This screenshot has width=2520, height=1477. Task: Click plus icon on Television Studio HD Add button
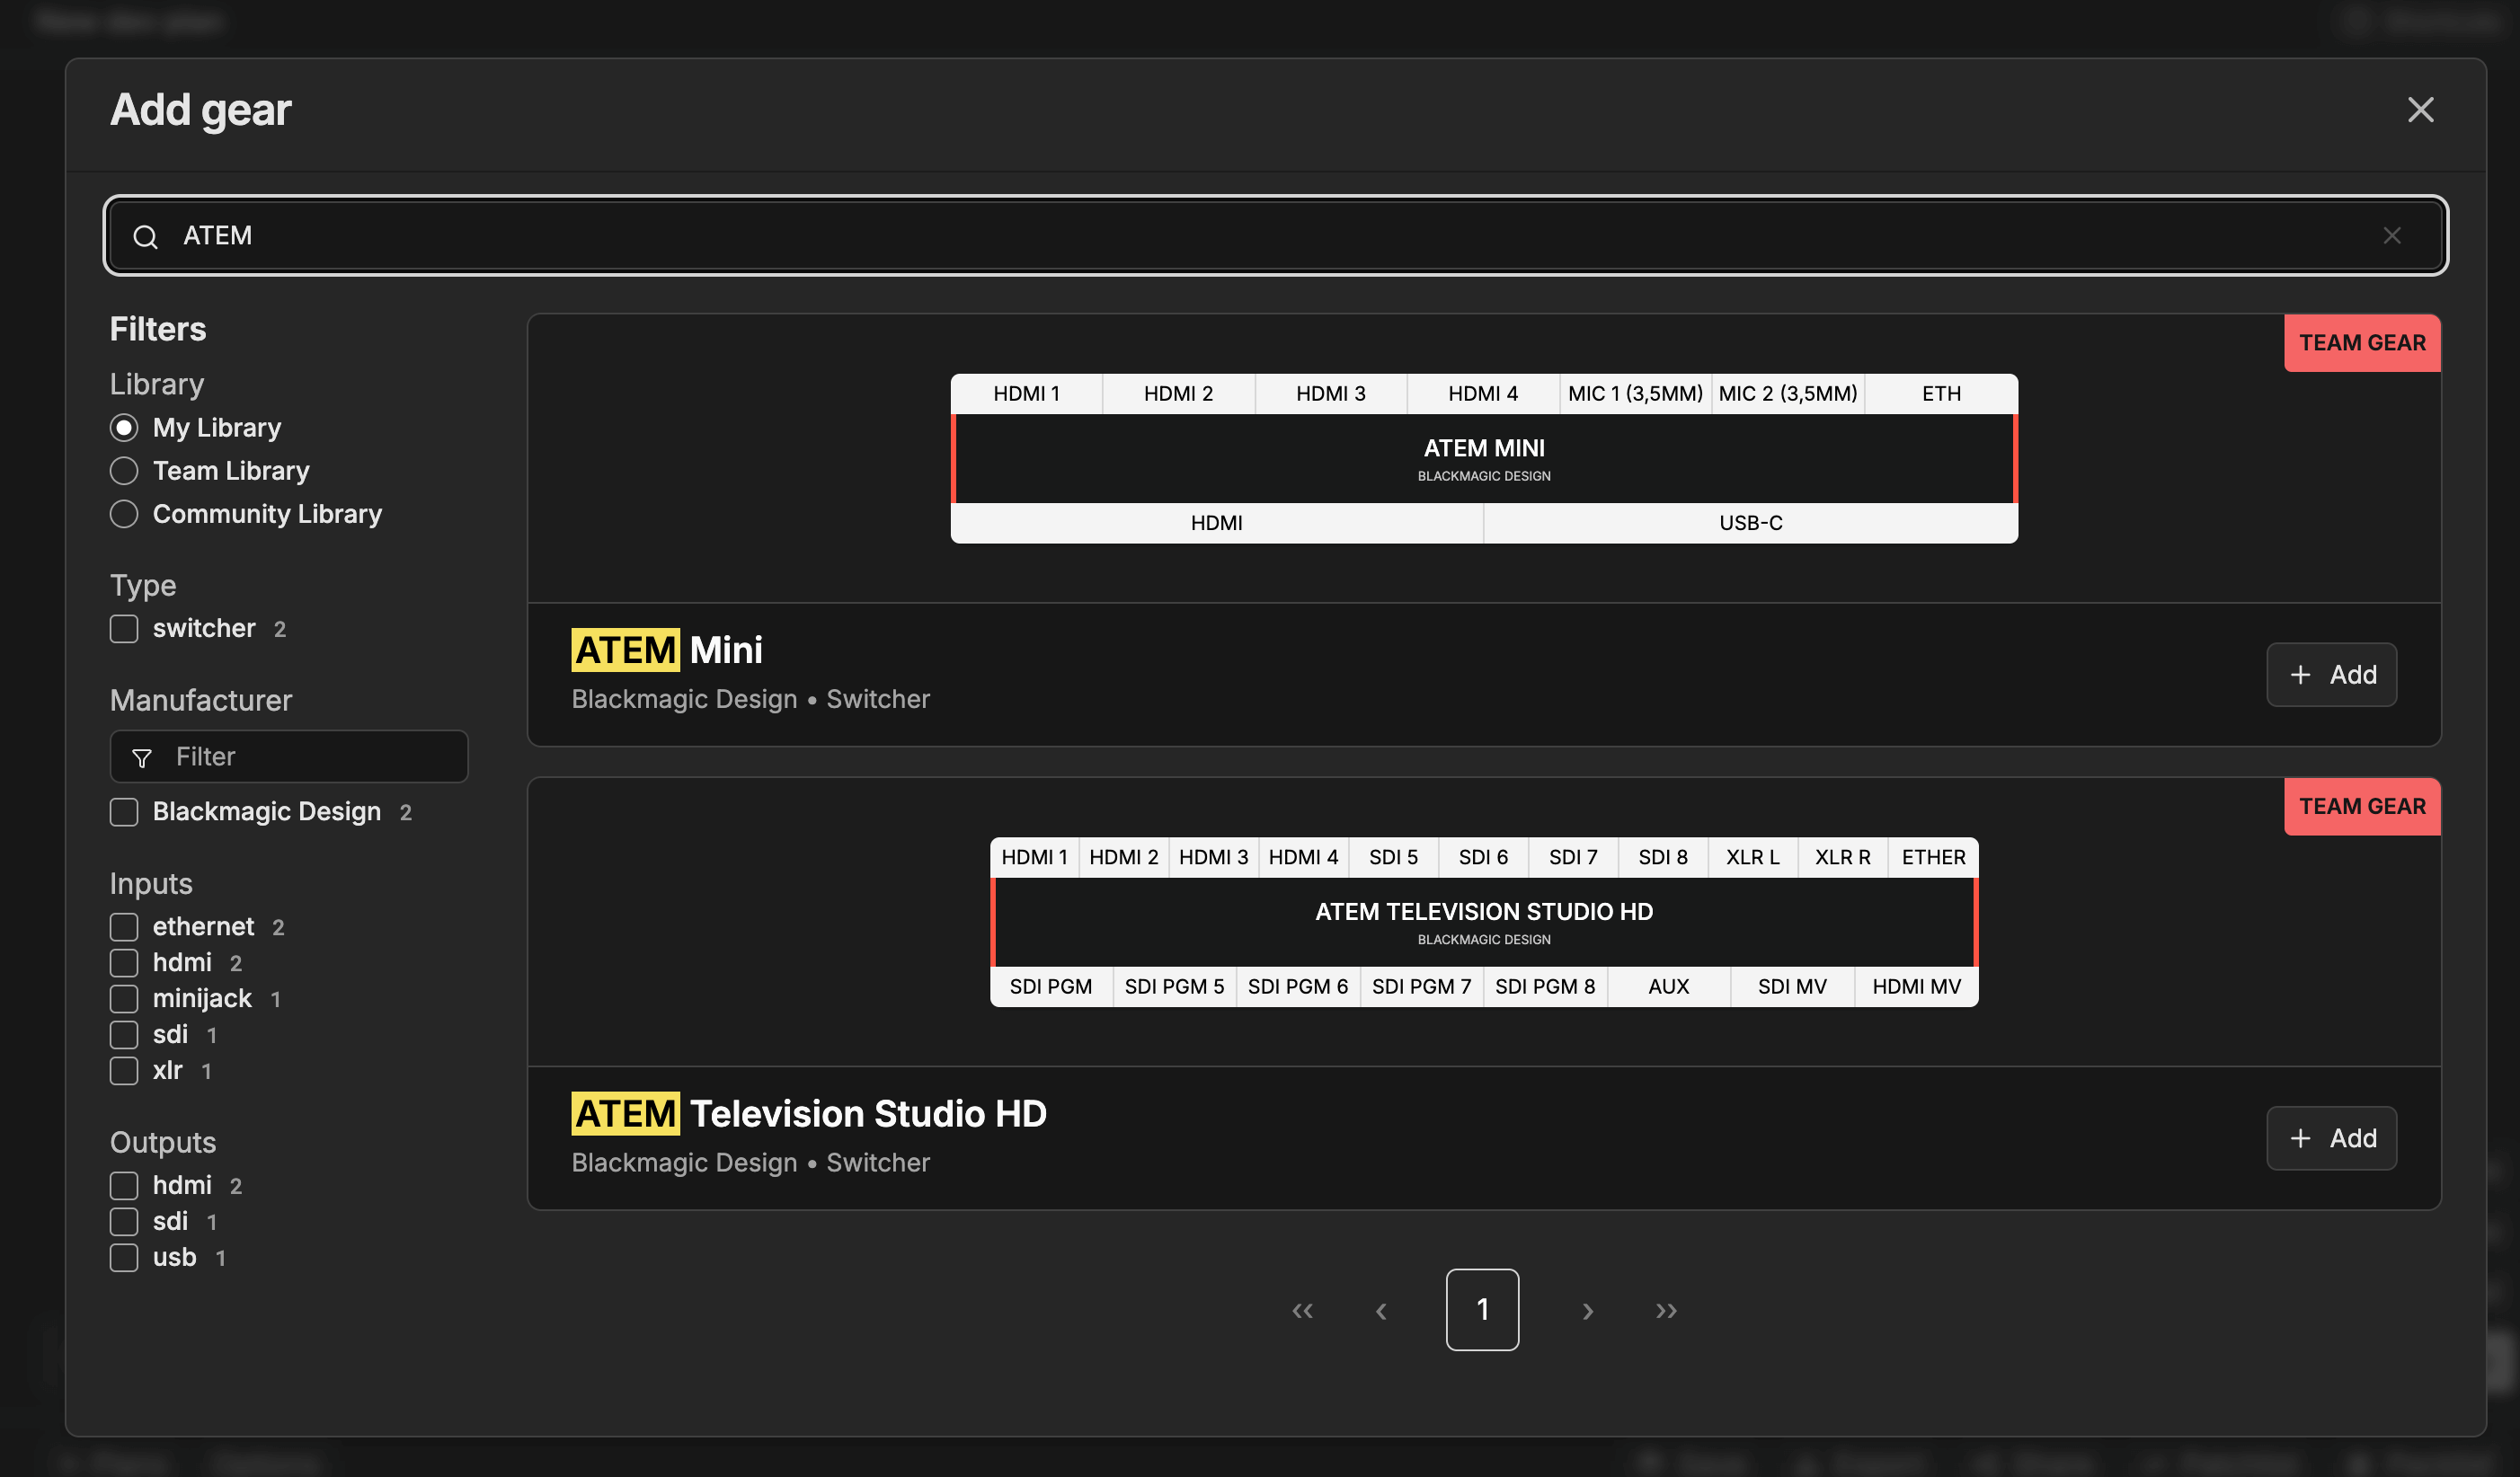[x=2300, y=1140]
